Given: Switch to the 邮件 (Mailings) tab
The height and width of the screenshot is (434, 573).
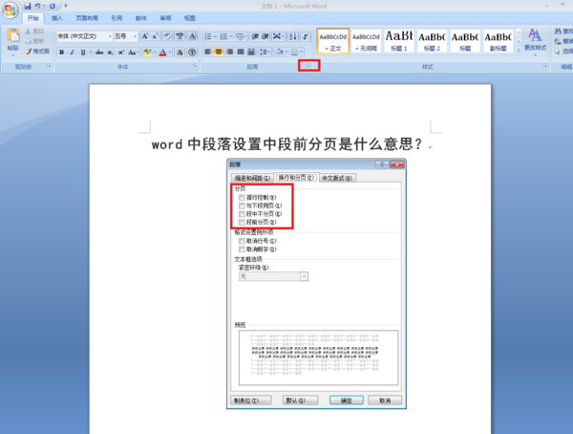Looking at the screenshot, I should pos(141,18).
